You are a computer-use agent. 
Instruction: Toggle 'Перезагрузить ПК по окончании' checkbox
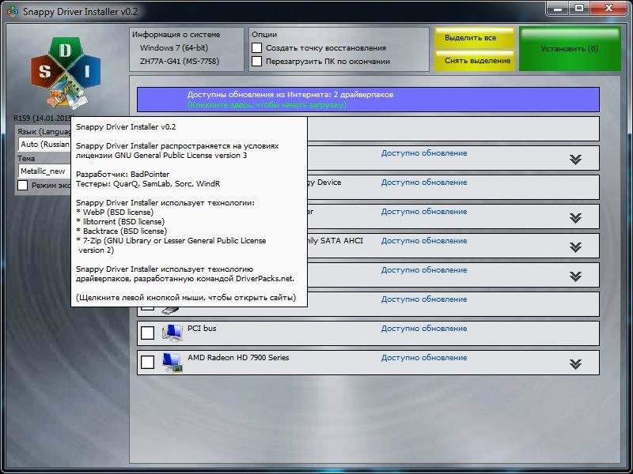click(256, 62)
